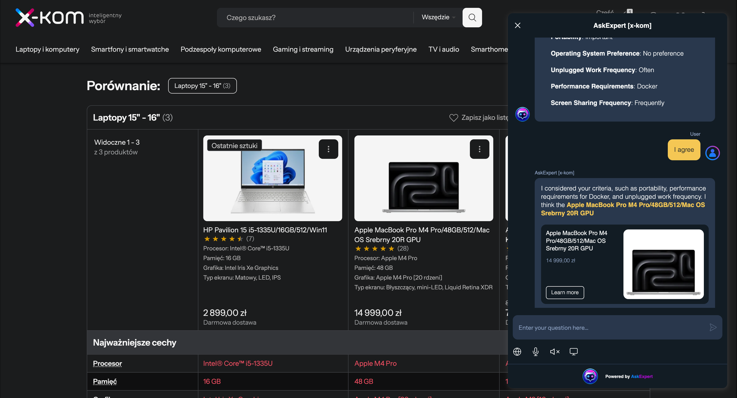Image resolution: width=737 pixels, height=398 pixels.
Task: Click the HP Pavilion laptop product image
Action: [x=273, y=178]
